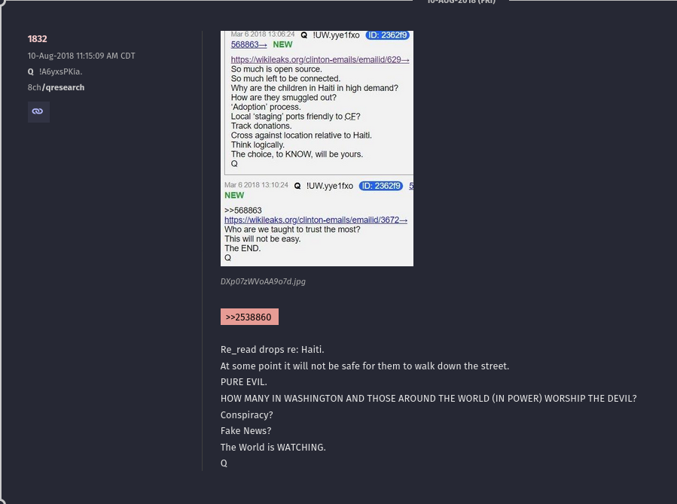677x504 pixels.
Task: Select the !A6yxsPKia. tripcode text
Action: [60, 71]
